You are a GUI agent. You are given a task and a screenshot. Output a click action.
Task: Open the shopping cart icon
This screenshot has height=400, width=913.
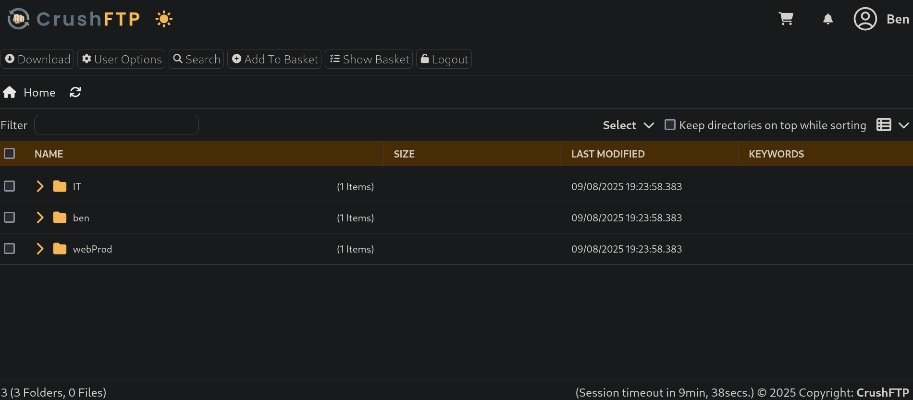coord(786,19)
